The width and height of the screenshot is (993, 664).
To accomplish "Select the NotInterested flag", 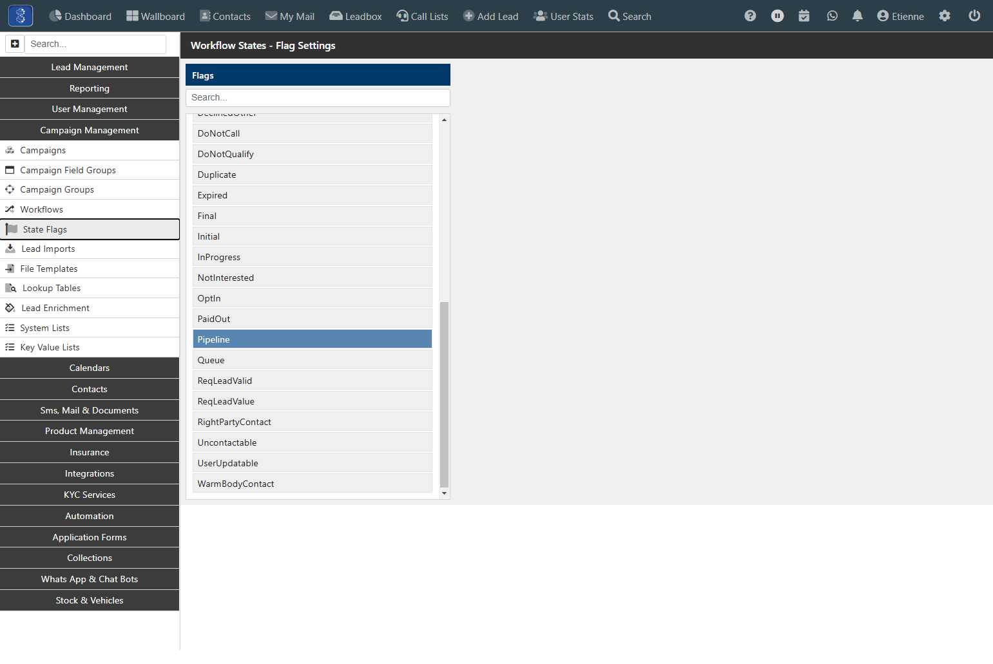I will click(x=313, y=278).
